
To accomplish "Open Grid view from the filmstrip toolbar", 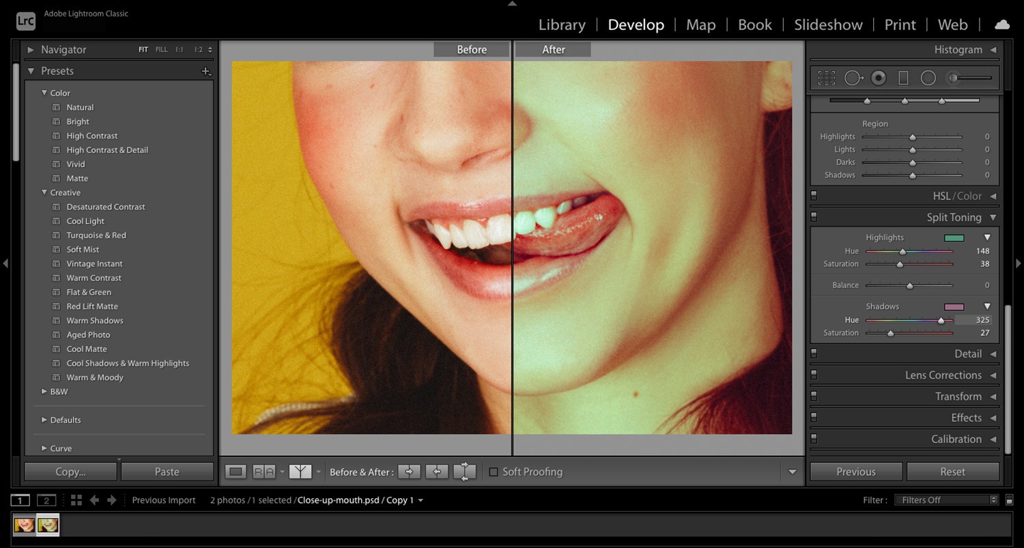I will pyautogui.click(x=76, y=500).
